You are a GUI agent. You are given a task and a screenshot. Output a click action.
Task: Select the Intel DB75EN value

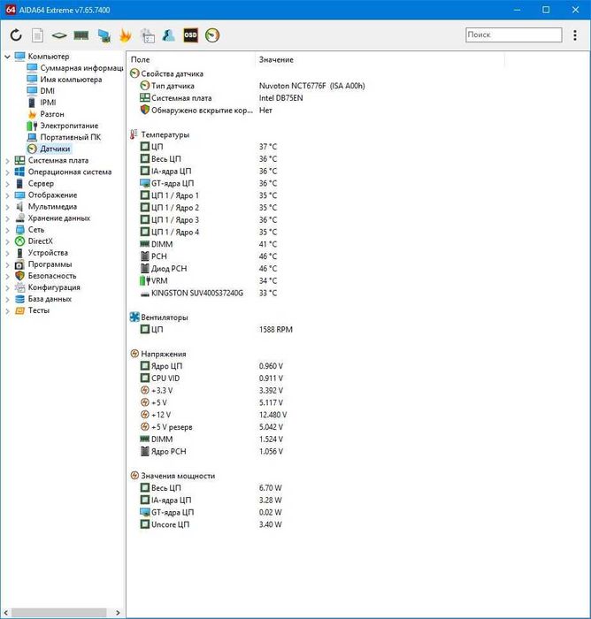pyautogui.click(x=280, y=98)
